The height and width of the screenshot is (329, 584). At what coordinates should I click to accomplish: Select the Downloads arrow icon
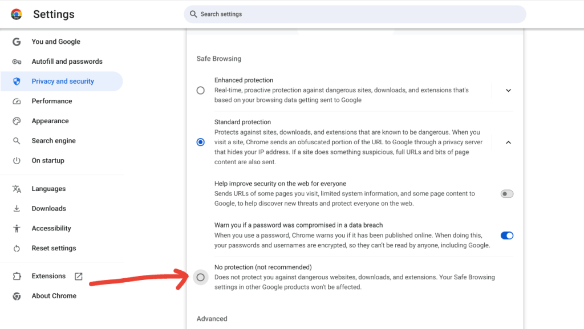(x=16, y=208)
